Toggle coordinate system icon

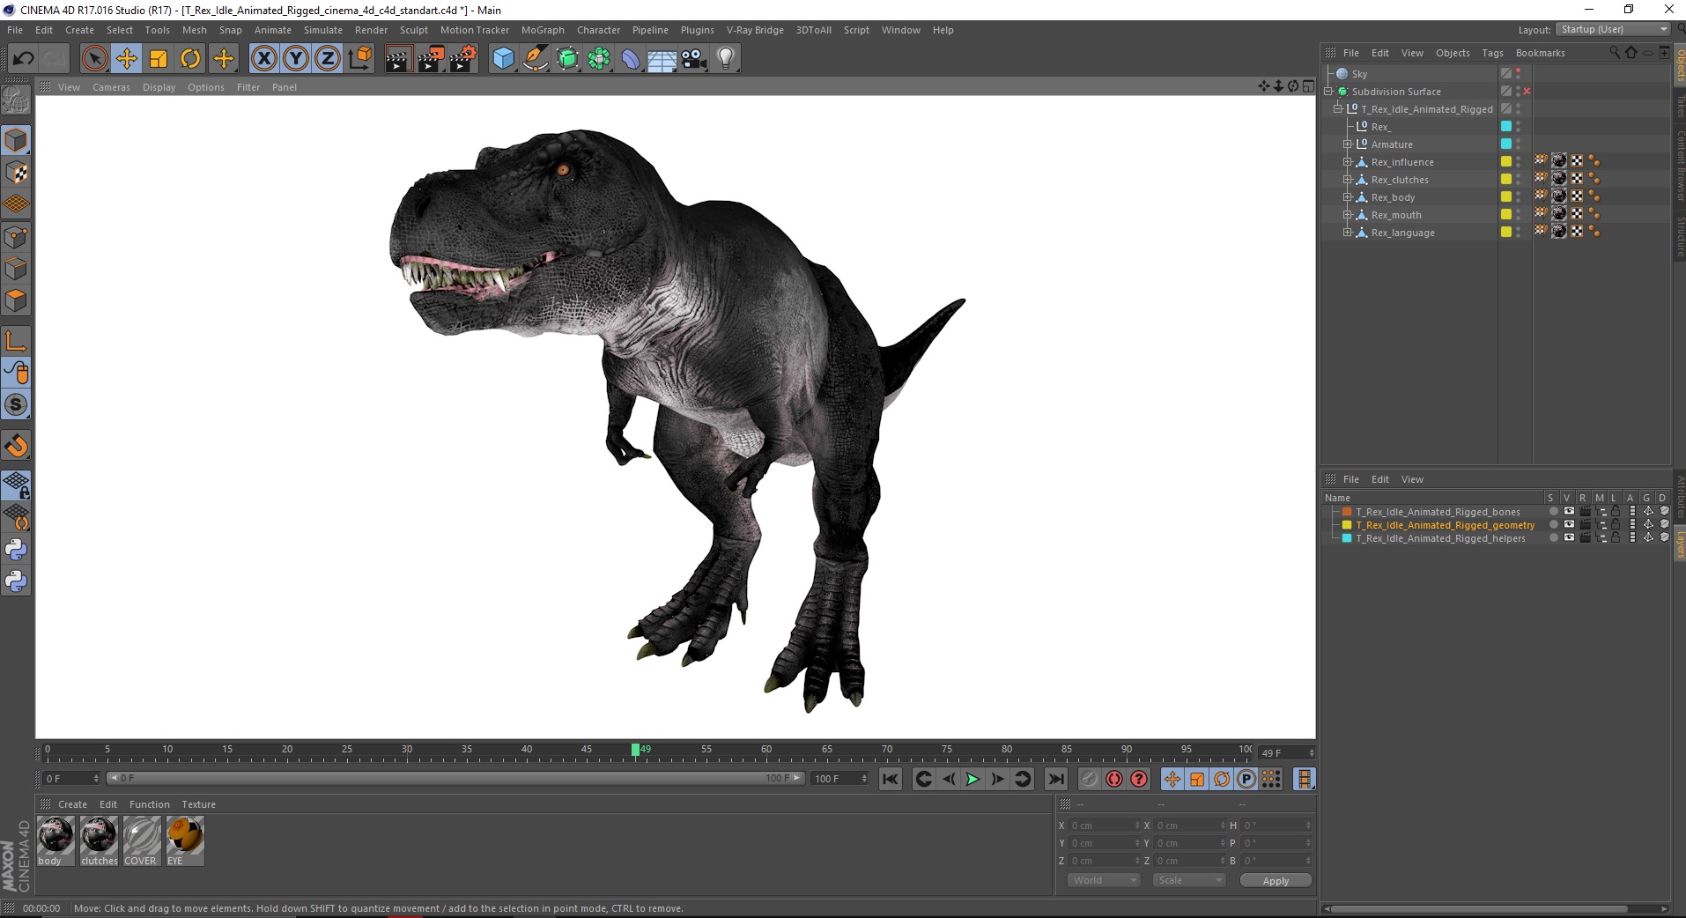360,59
